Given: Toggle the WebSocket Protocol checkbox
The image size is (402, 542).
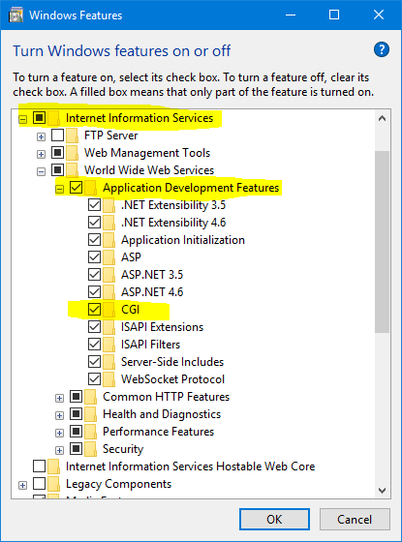Looking at the screenshot, I should point(95,378).
